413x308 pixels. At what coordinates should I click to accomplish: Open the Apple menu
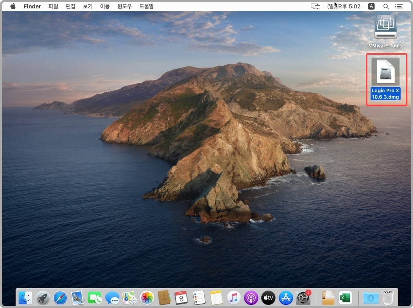(x=13, y=6)
